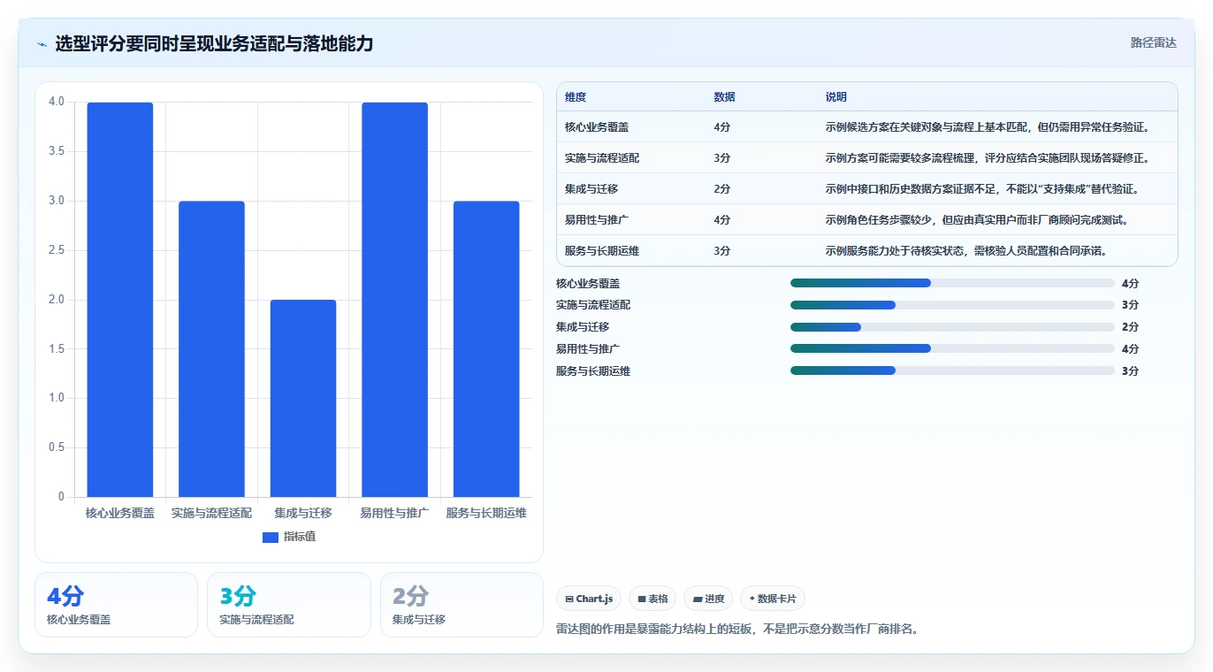Click the 3分 score in the 服务与长期运维 table row
The image size is (1213, 672).
click(722, 251)
